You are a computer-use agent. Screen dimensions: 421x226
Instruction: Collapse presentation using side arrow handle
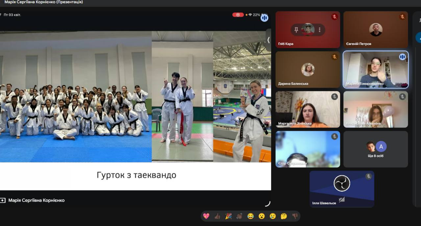click(x=268, y=40)
